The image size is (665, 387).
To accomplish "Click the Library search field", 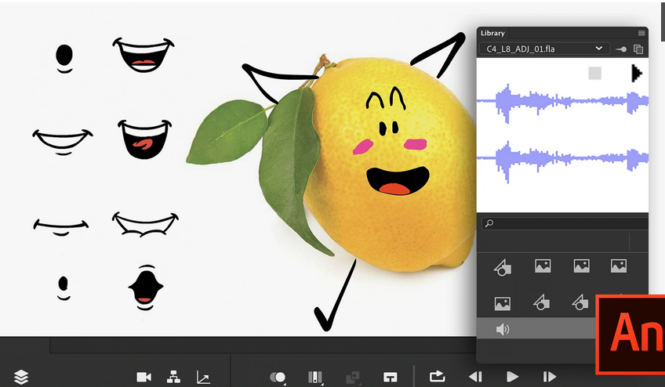I will (x=565, y=223).
